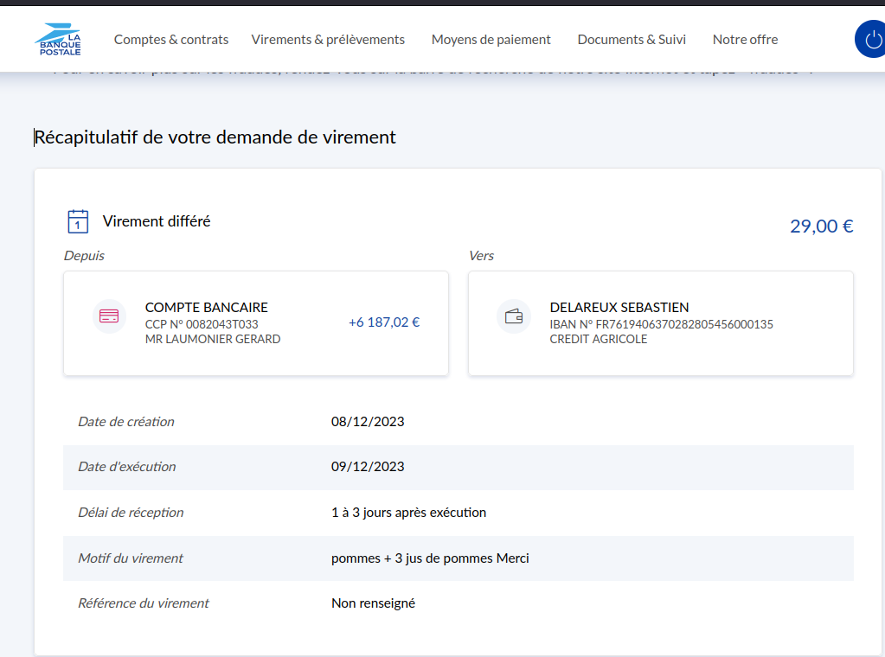Select the COMPTE BANCAIRE account name
Viewport: 885px width, 657px height.
[x=206, y=308]
